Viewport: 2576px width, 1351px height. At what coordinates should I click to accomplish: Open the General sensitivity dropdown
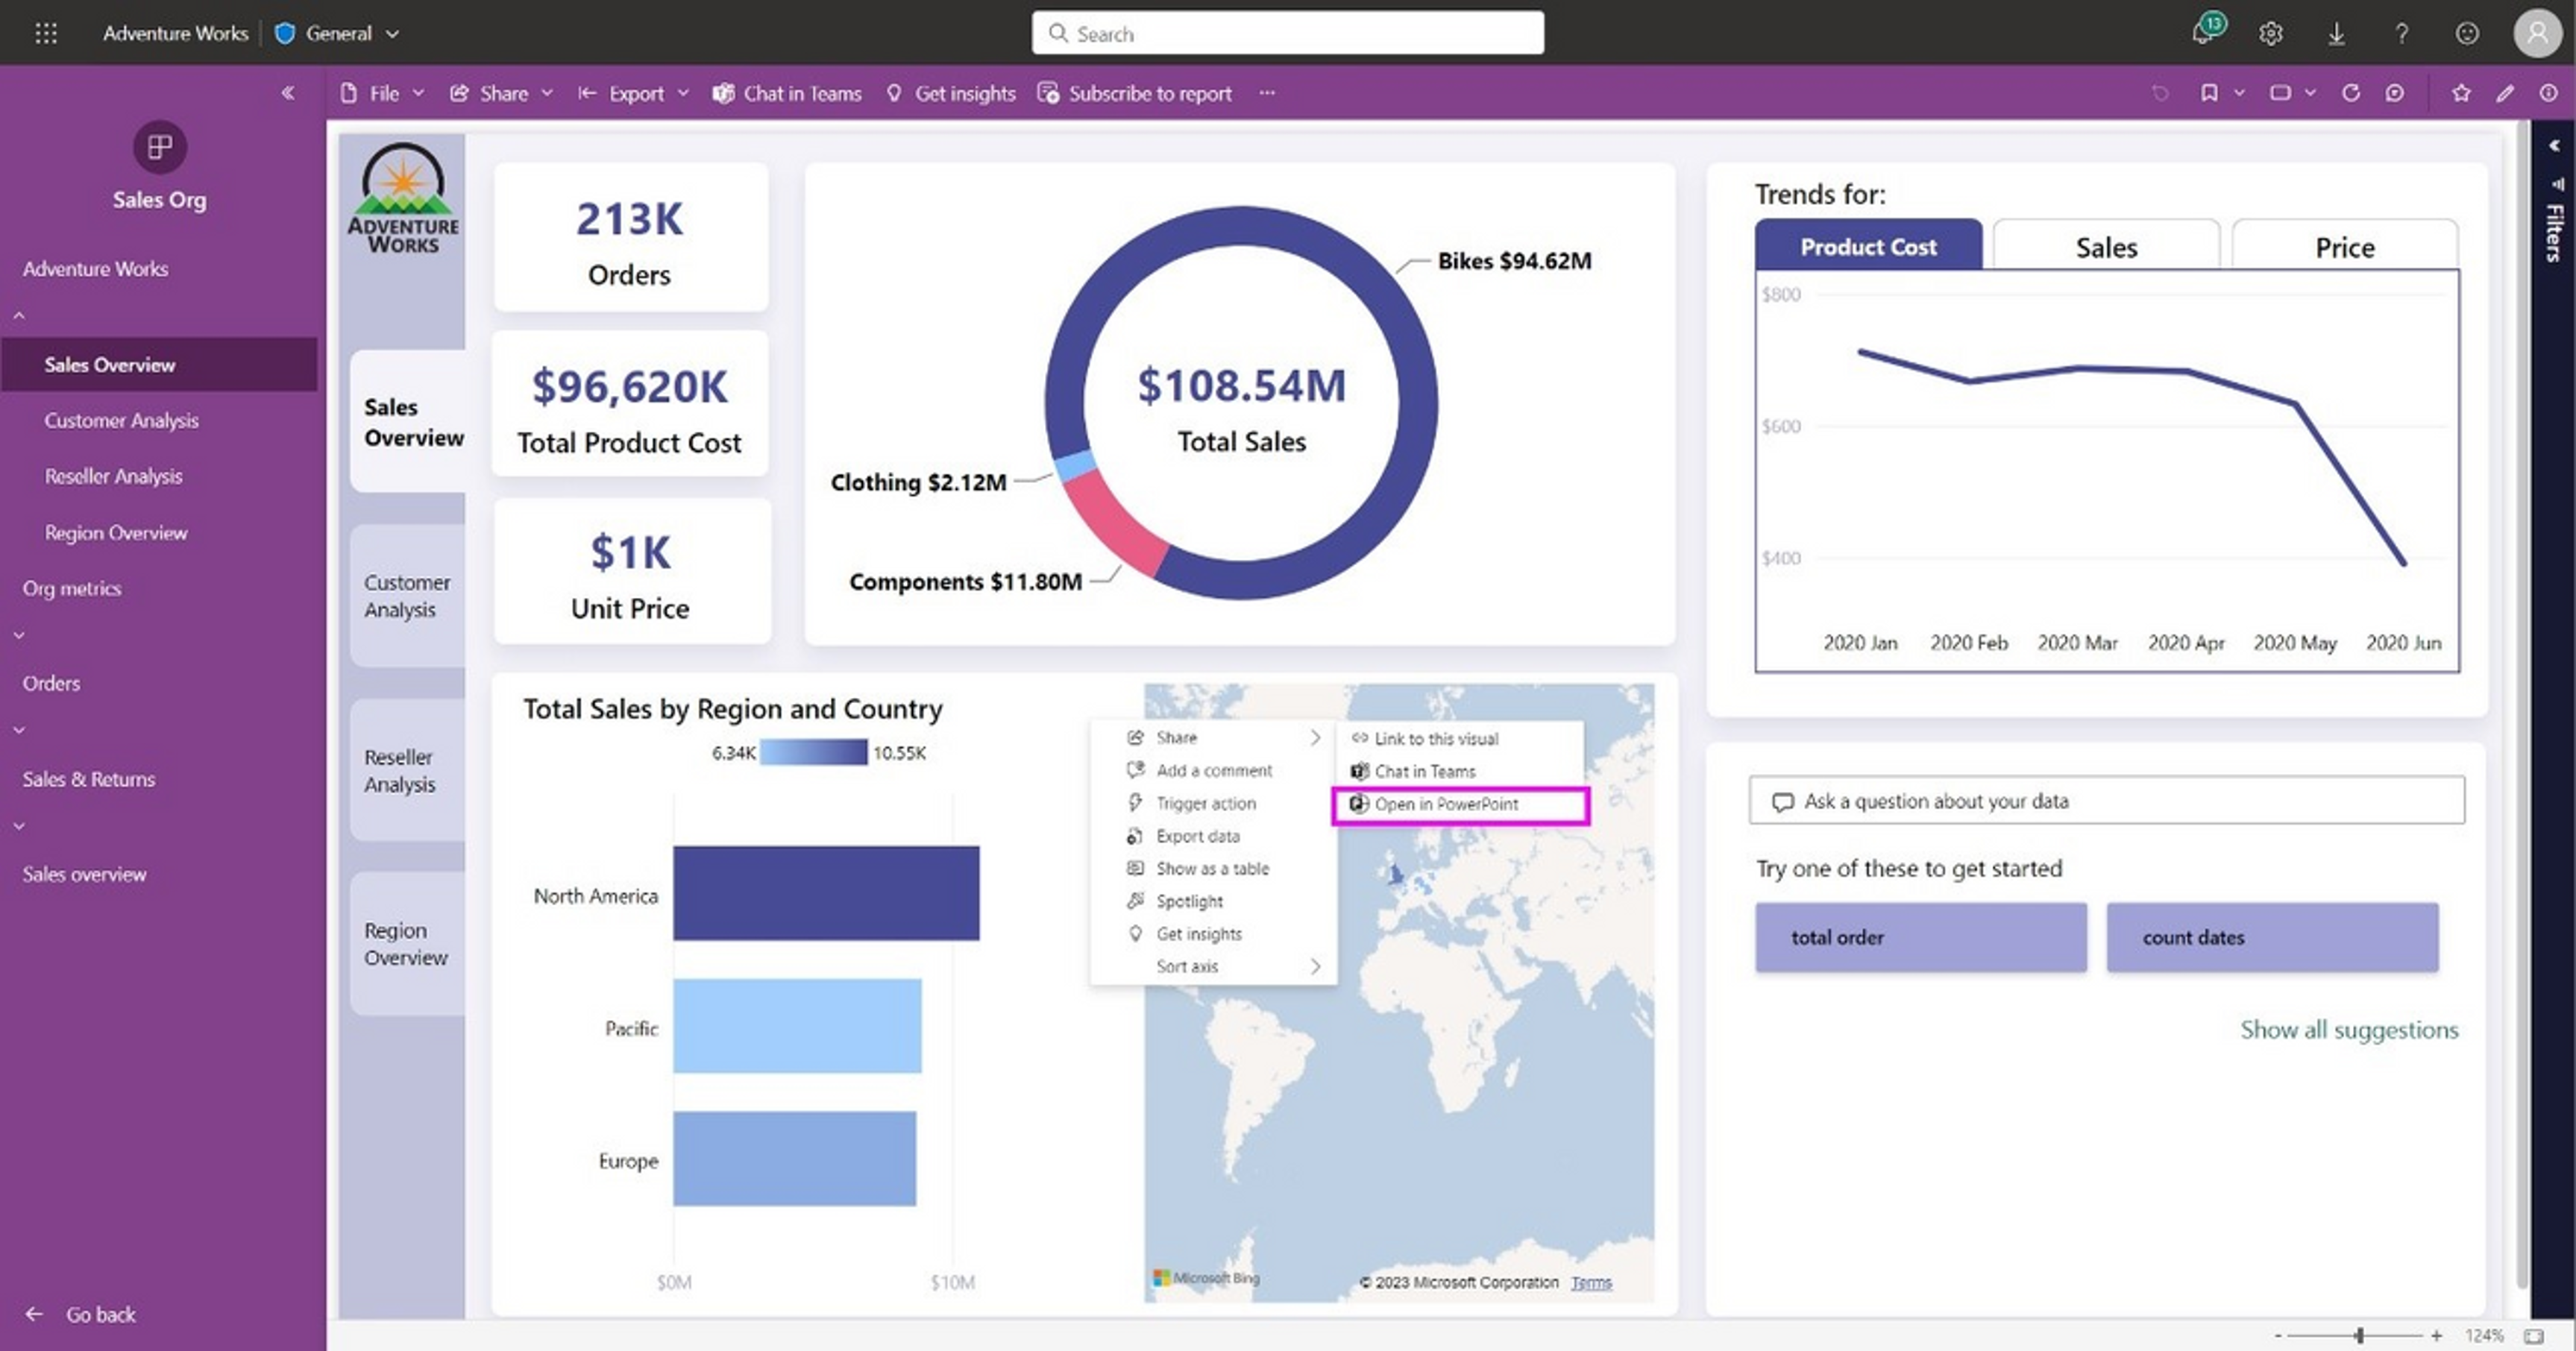click(338, 33)
